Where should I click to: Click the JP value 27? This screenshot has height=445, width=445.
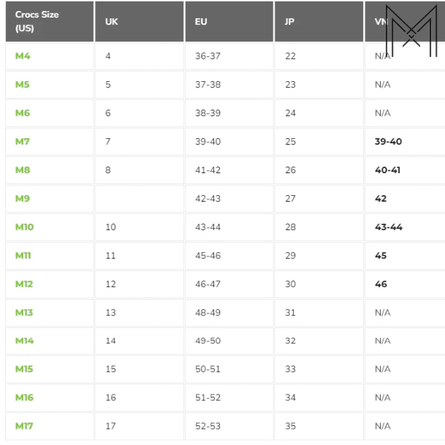[x=290, y=198]
